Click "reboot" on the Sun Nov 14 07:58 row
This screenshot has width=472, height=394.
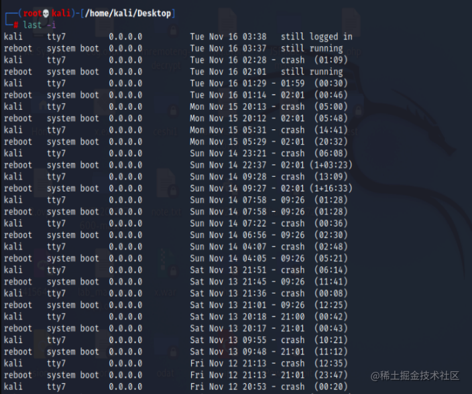(17, 212)
